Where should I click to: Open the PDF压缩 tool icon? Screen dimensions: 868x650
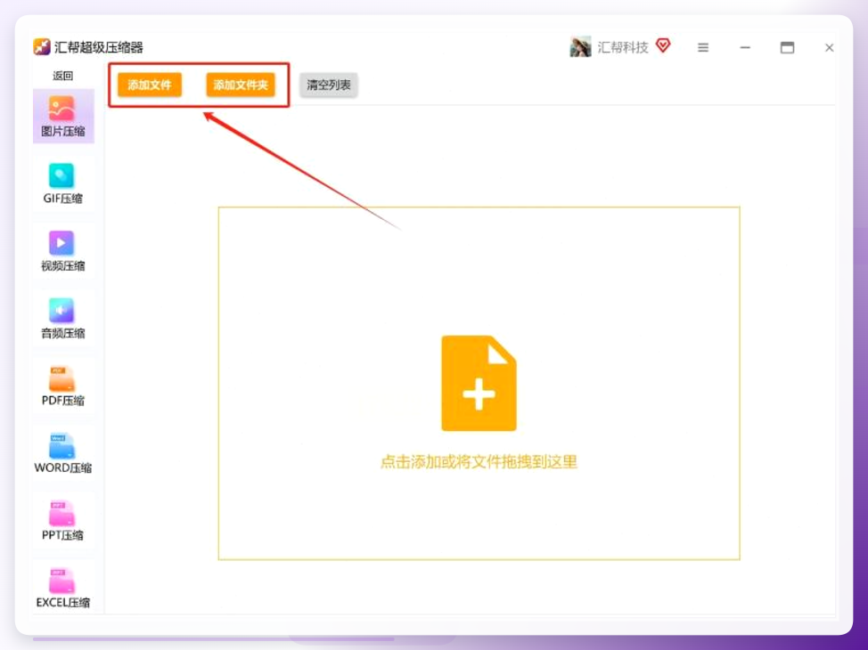[x=61, y=378]
